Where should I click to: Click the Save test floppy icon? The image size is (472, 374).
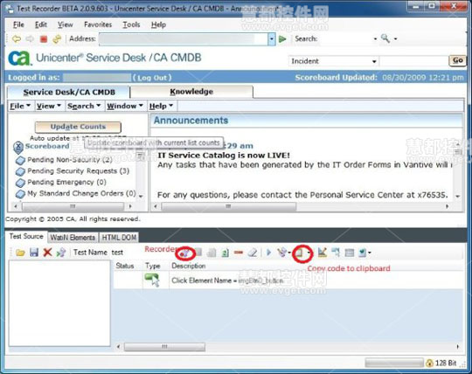(x=34, y=253)
